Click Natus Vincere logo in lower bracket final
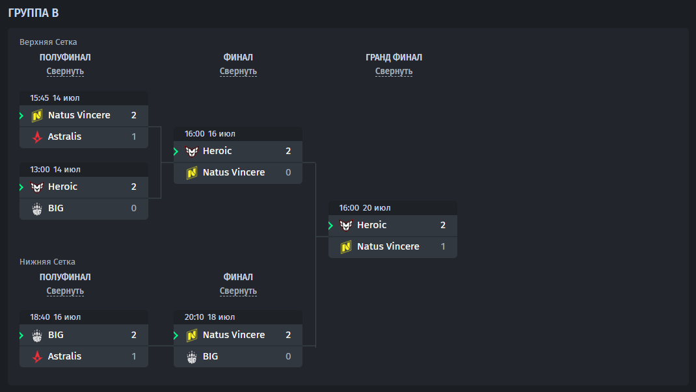The height and width of the screenshot is (392, 696). (x=192, y=335)
